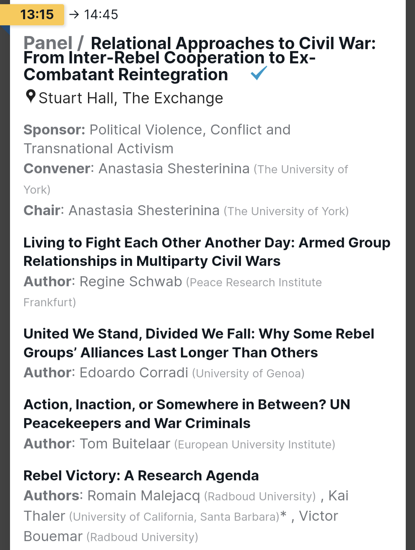
Task: View author Tom Buitelaar
Action: [x=125, y=444]
